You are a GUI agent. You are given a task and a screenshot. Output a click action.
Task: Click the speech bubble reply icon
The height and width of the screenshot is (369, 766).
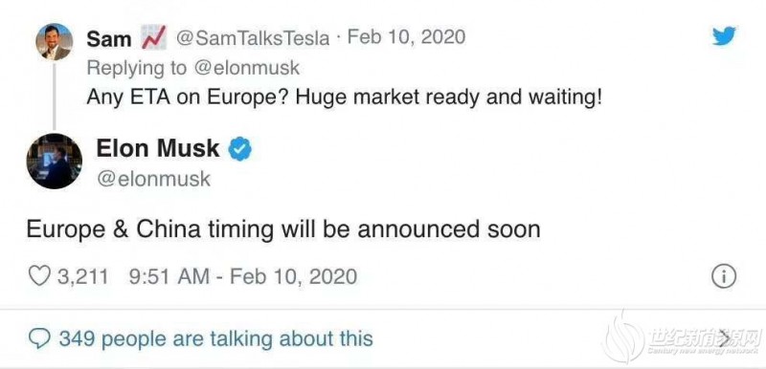point(40,338)
